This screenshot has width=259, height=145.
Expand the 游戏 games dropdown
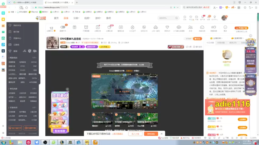(x=98, y=18)
